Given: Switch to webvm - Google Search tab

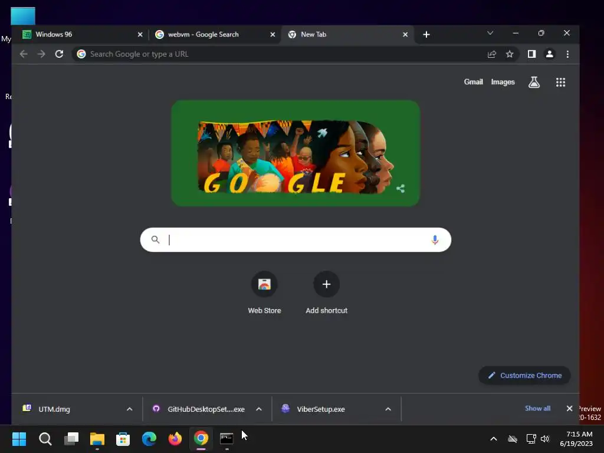Looking at the screenshot, I should [x=214, y=35].
